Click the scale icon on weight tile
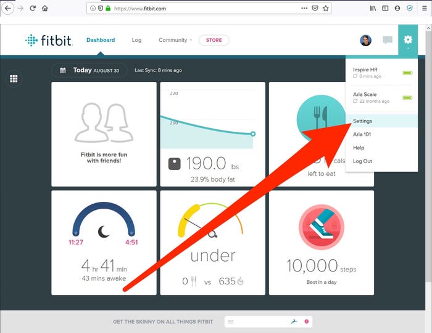This screenshot has width=432, height=333. [175, 164]
